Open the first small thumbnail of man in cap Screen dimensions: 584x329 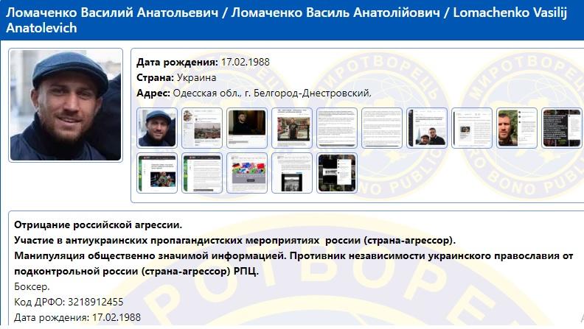pos(157,128)
